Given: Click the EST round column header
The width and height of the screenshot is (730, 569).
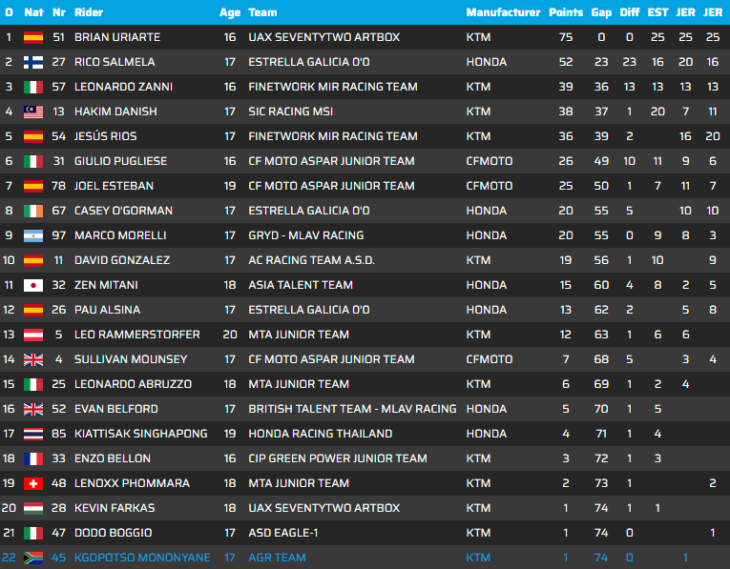Looking at the screenshot, I should (657, 12).
